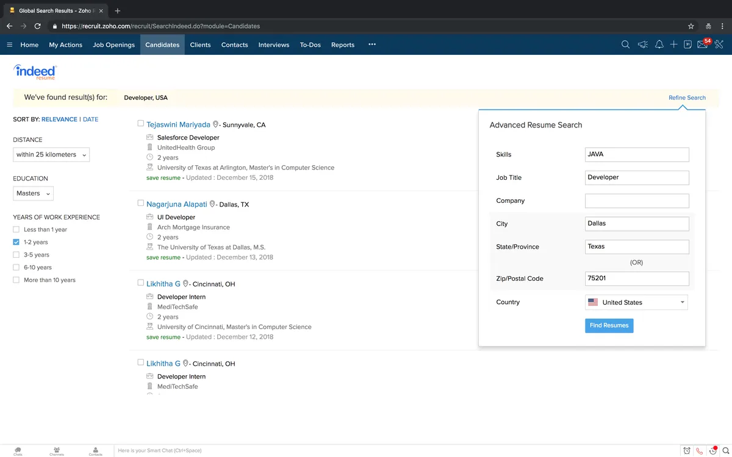Go to the Interviews tab

pyautogui.click(x=274, y=44)
